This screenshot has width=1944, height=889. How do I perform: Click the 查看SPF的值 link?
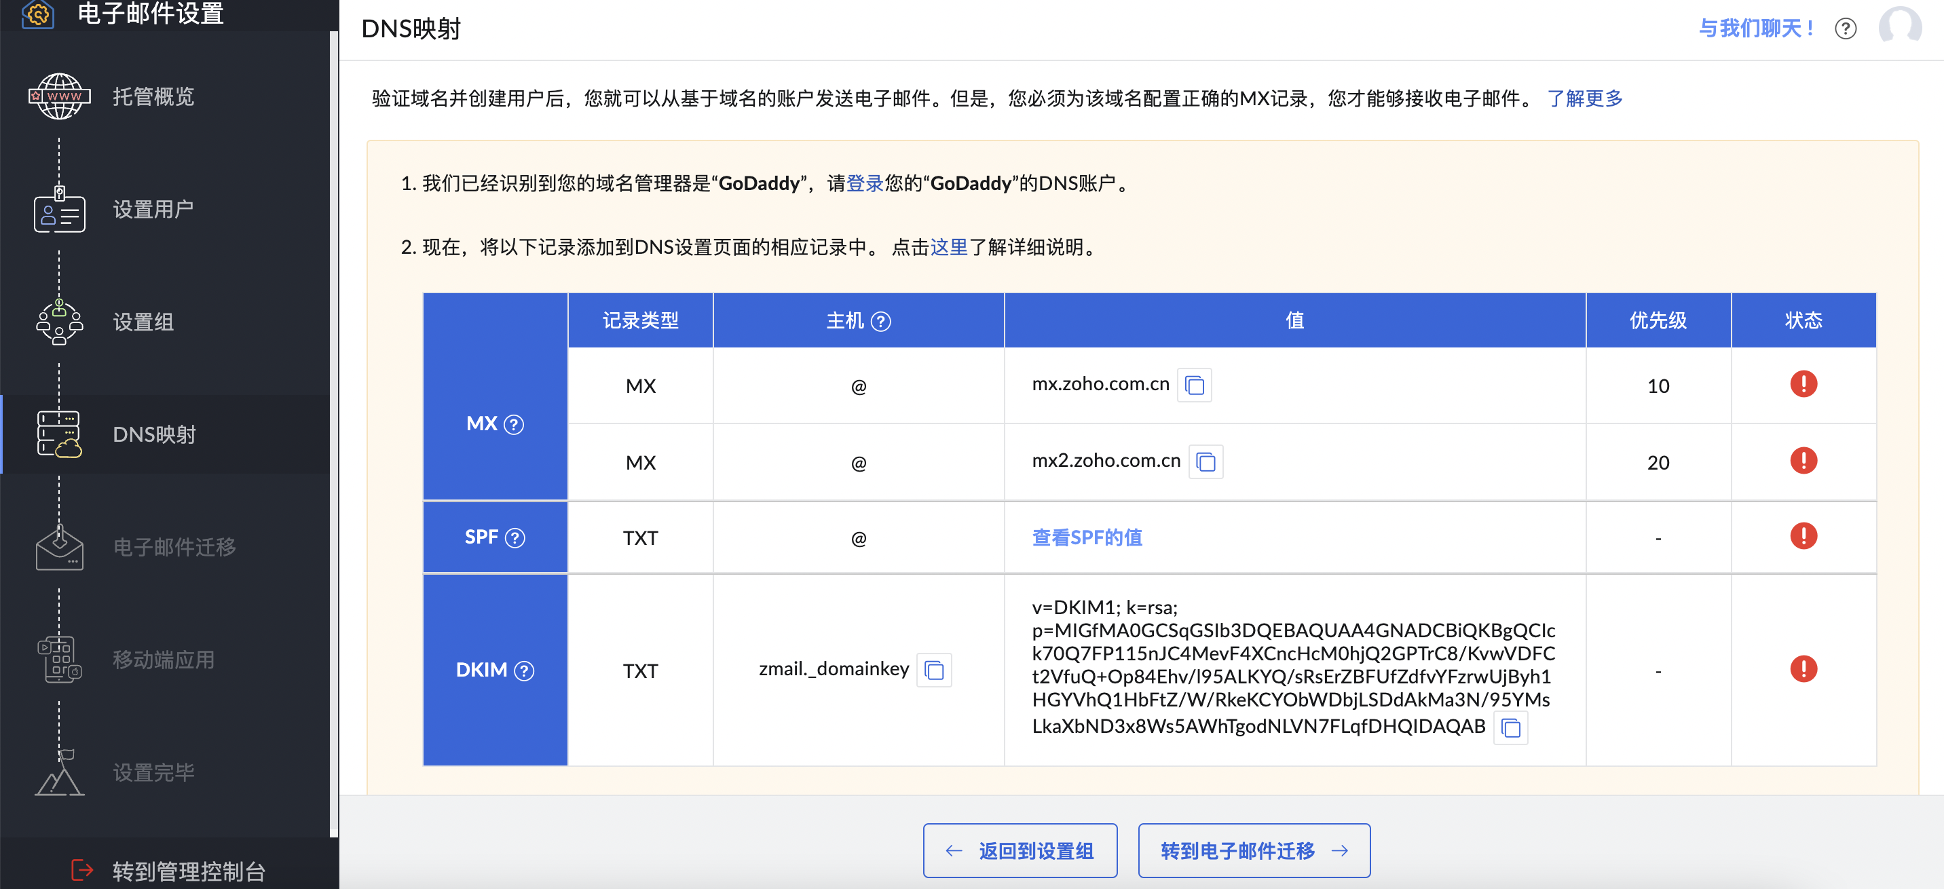click(x=1087, y=538)
